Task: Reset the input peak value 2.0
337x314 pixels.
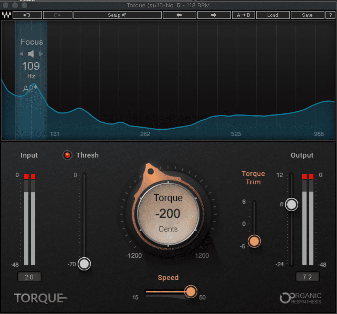Action: [29, 277]
